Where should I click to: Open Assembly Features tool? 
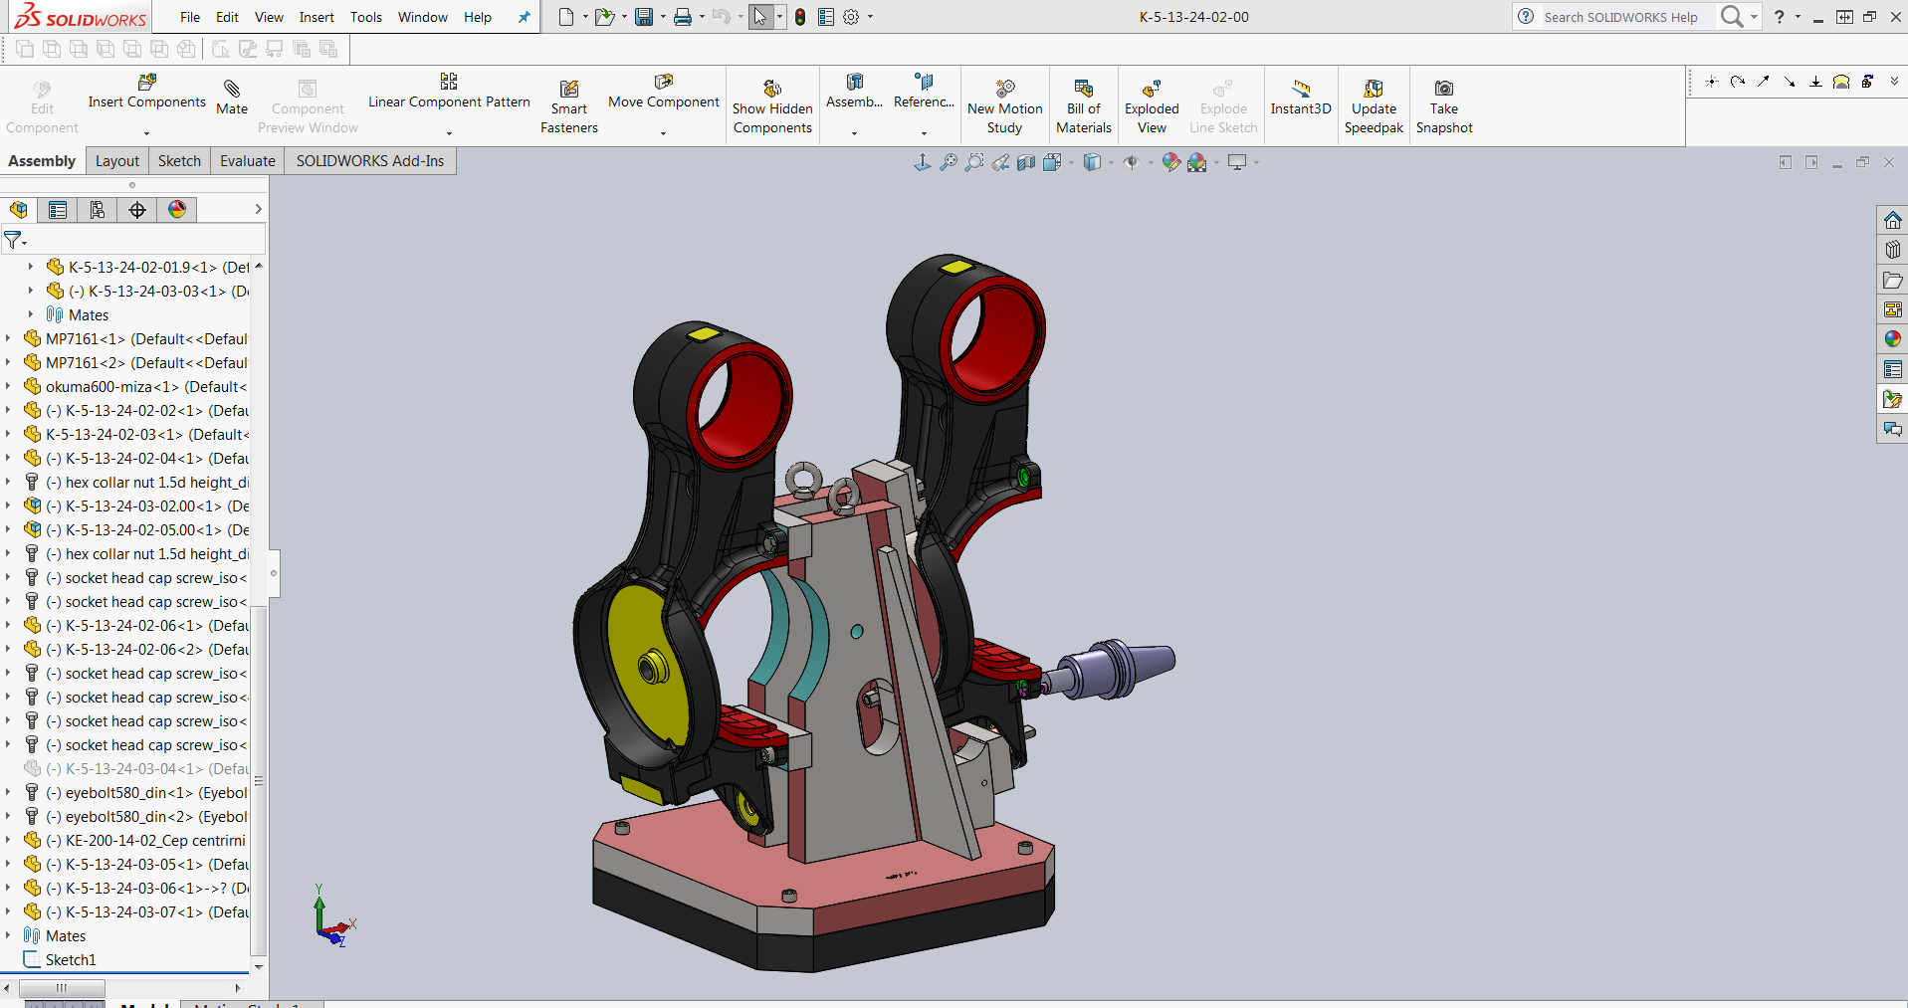point(854,92)
